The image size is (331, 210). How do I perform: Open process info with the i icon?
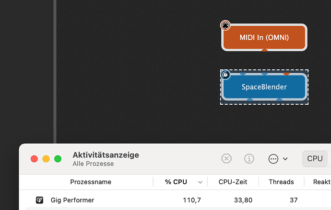249,158
